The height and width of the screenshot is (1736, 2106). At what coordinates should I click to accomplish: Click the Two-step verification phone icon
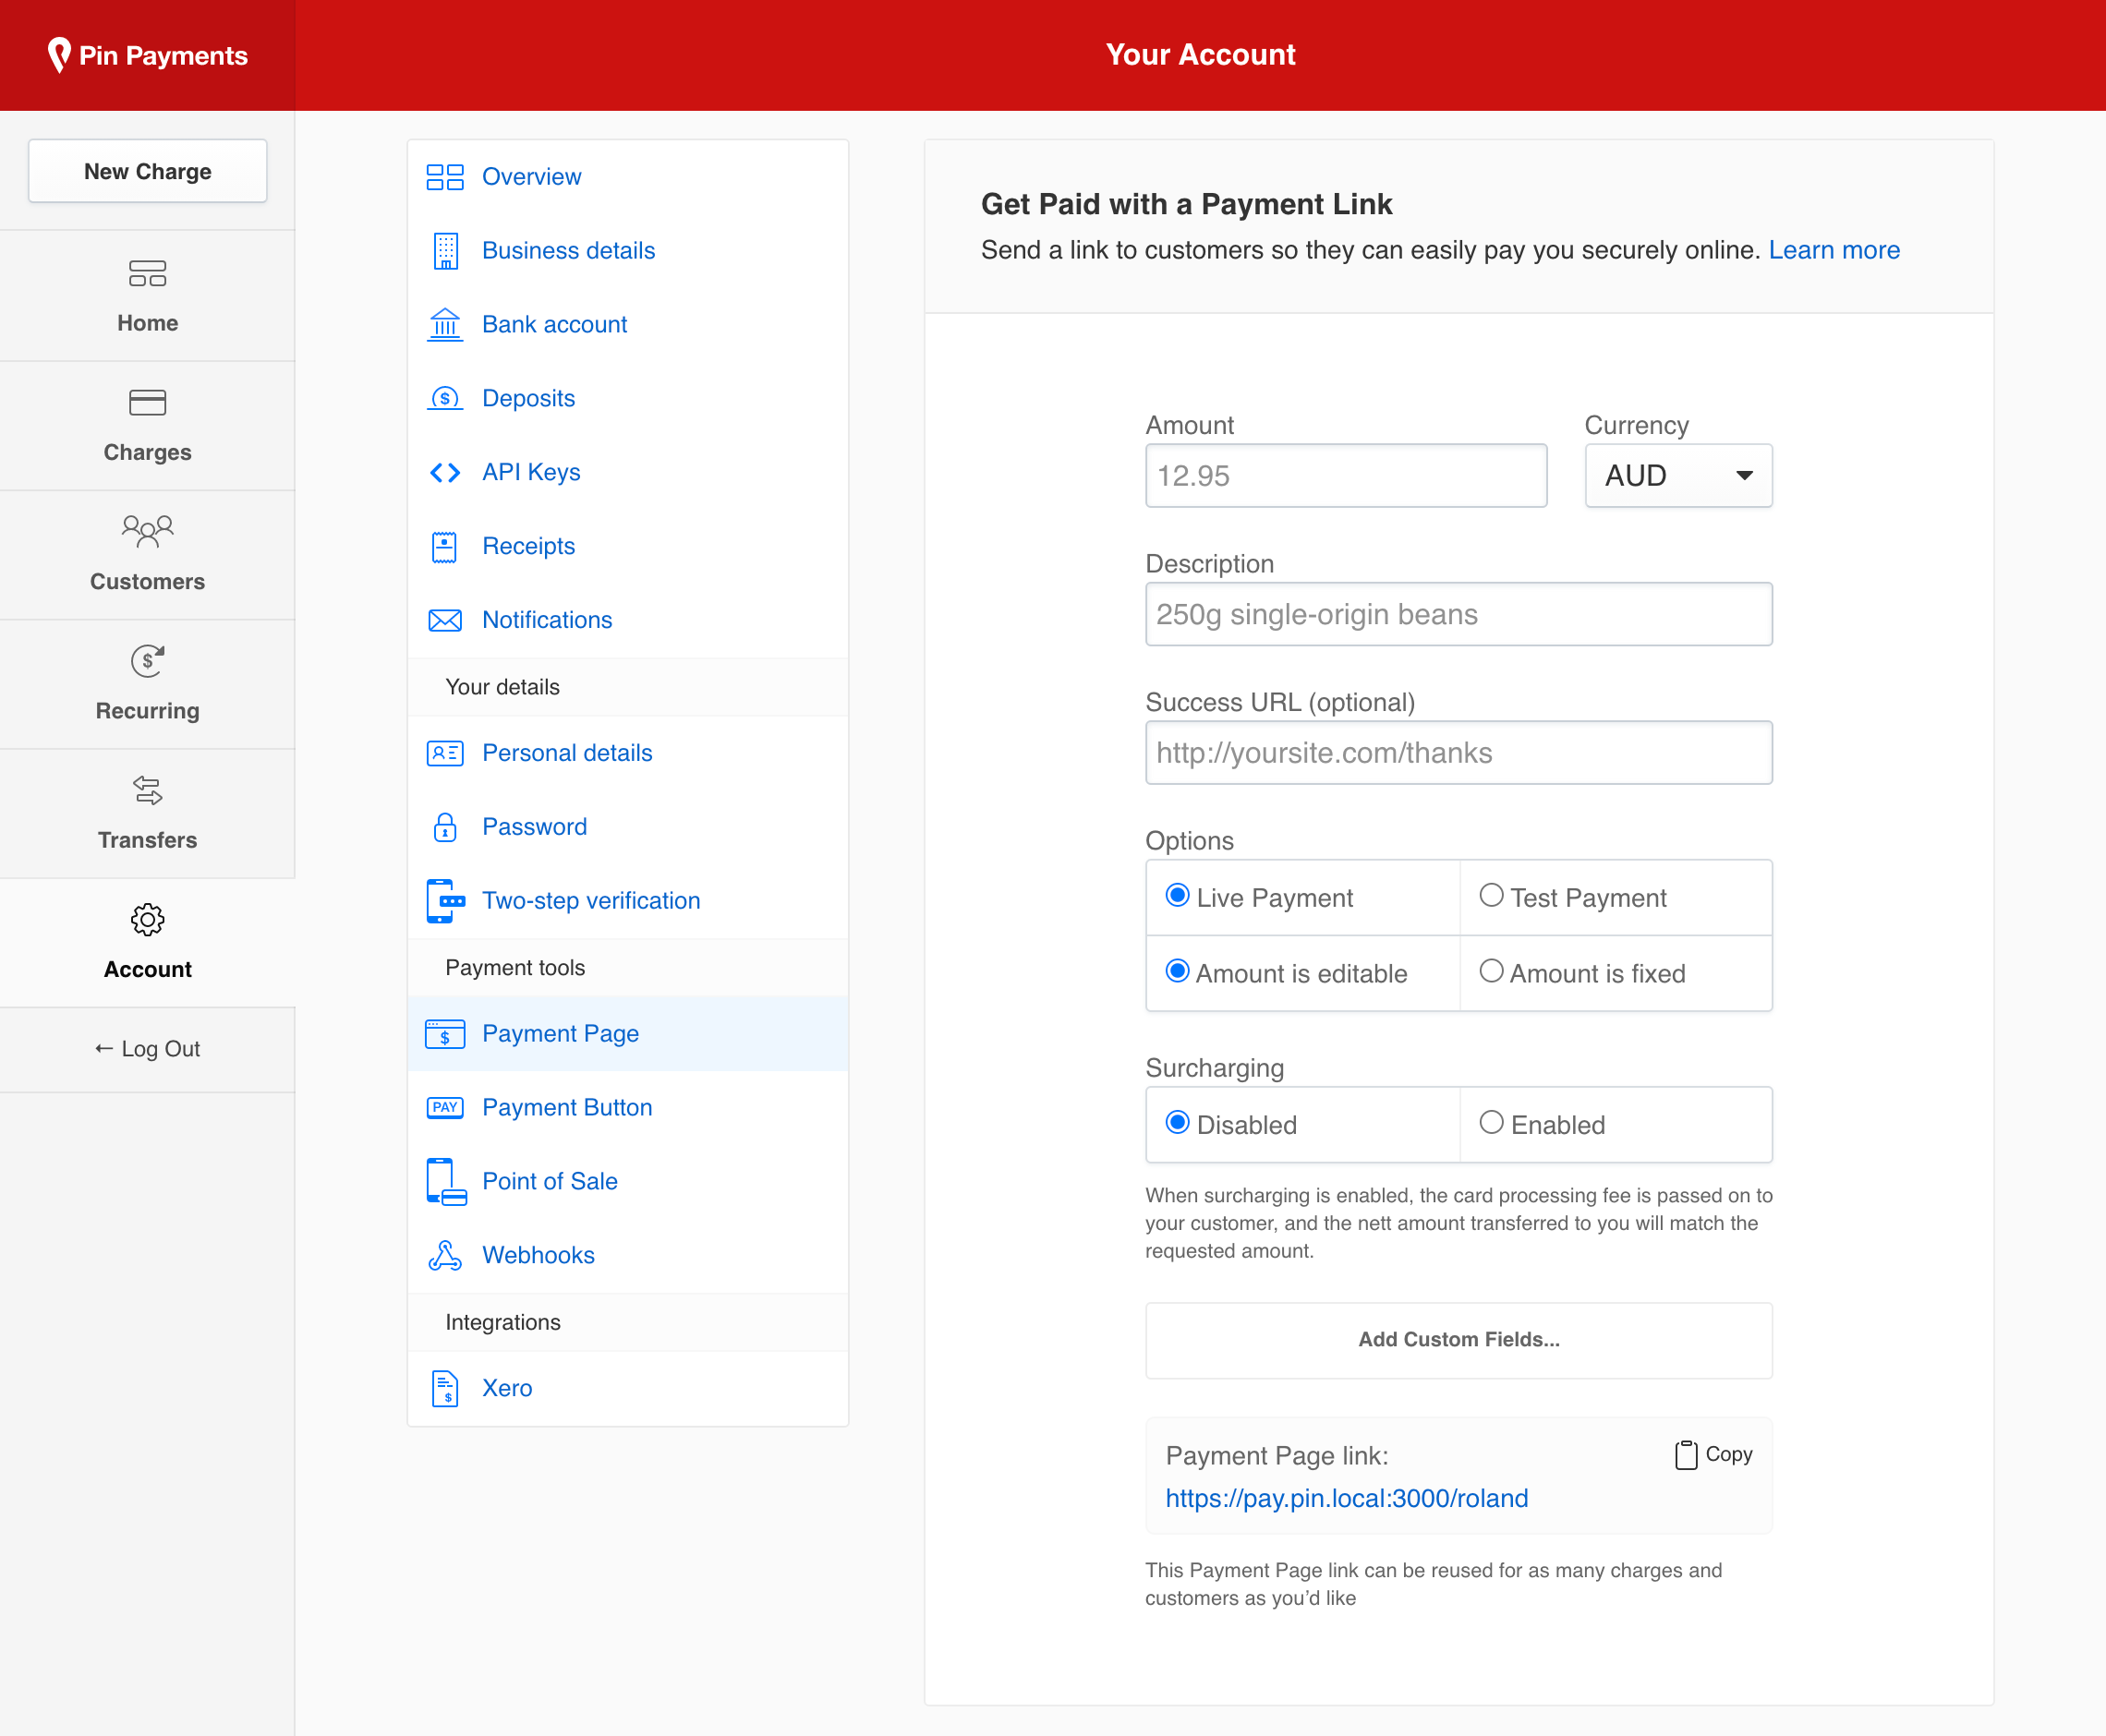(x=445, y=900)
